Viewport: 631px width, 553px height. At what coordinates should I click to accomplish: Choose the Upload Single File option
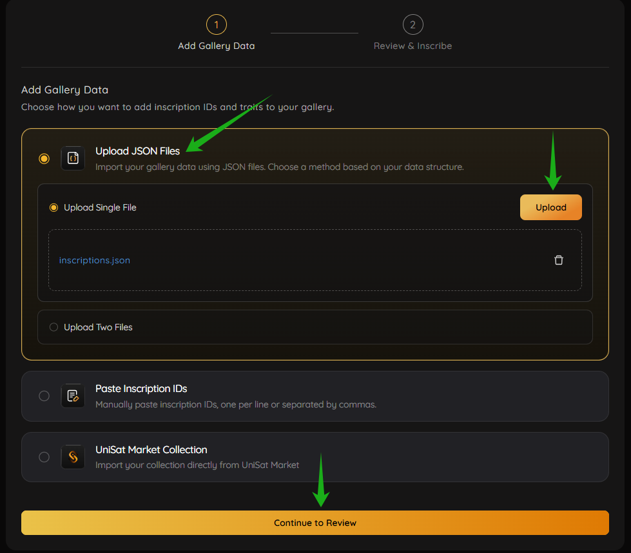(54, 207)
